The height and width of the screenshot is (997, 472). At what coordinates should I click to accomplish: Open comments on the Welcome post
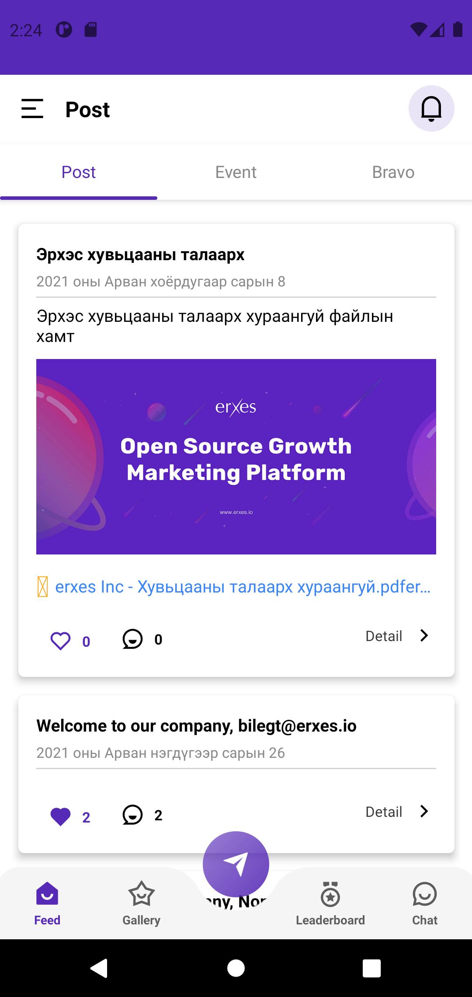pyautogui.click(x=132, y=815)
